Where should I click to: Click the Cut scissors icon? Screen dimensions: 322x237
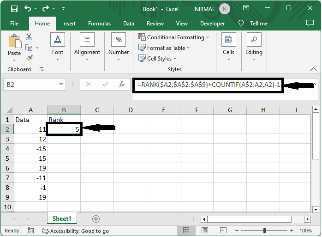pyautogui.click(x=29, y=37)
